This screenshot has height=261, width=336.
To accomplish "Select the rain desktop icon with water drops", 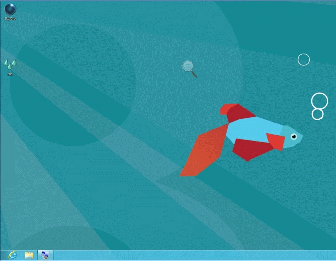I will pos(10,67).
